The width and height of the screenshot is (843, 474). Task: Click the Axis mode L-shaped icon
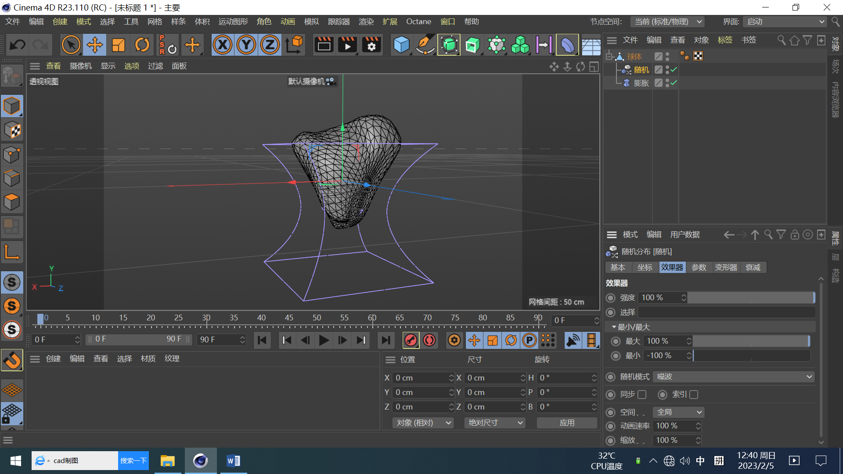click(x=12, y=252)
